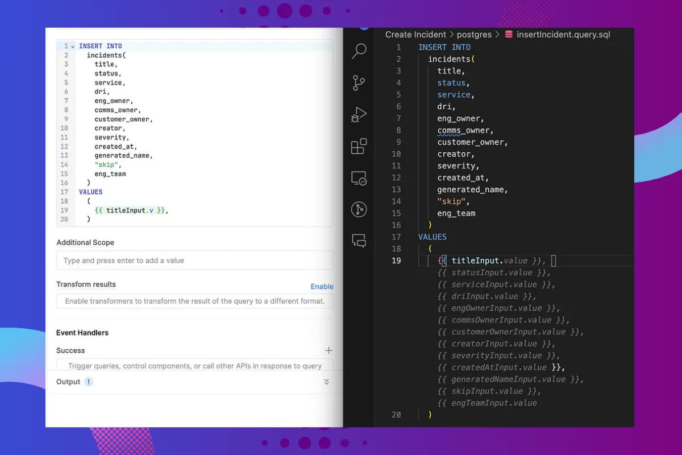Click customer_owner, in the left query editor

click(x=124, y=119)
